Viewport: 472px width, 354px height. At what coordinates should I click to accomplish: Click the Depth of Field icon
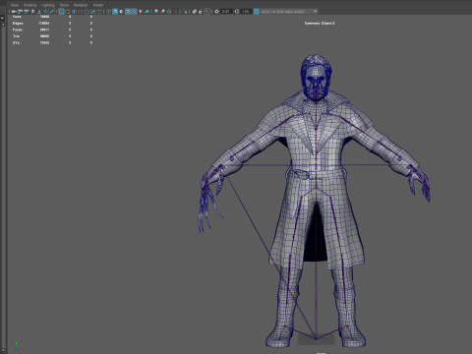click(x=176, y=12)
